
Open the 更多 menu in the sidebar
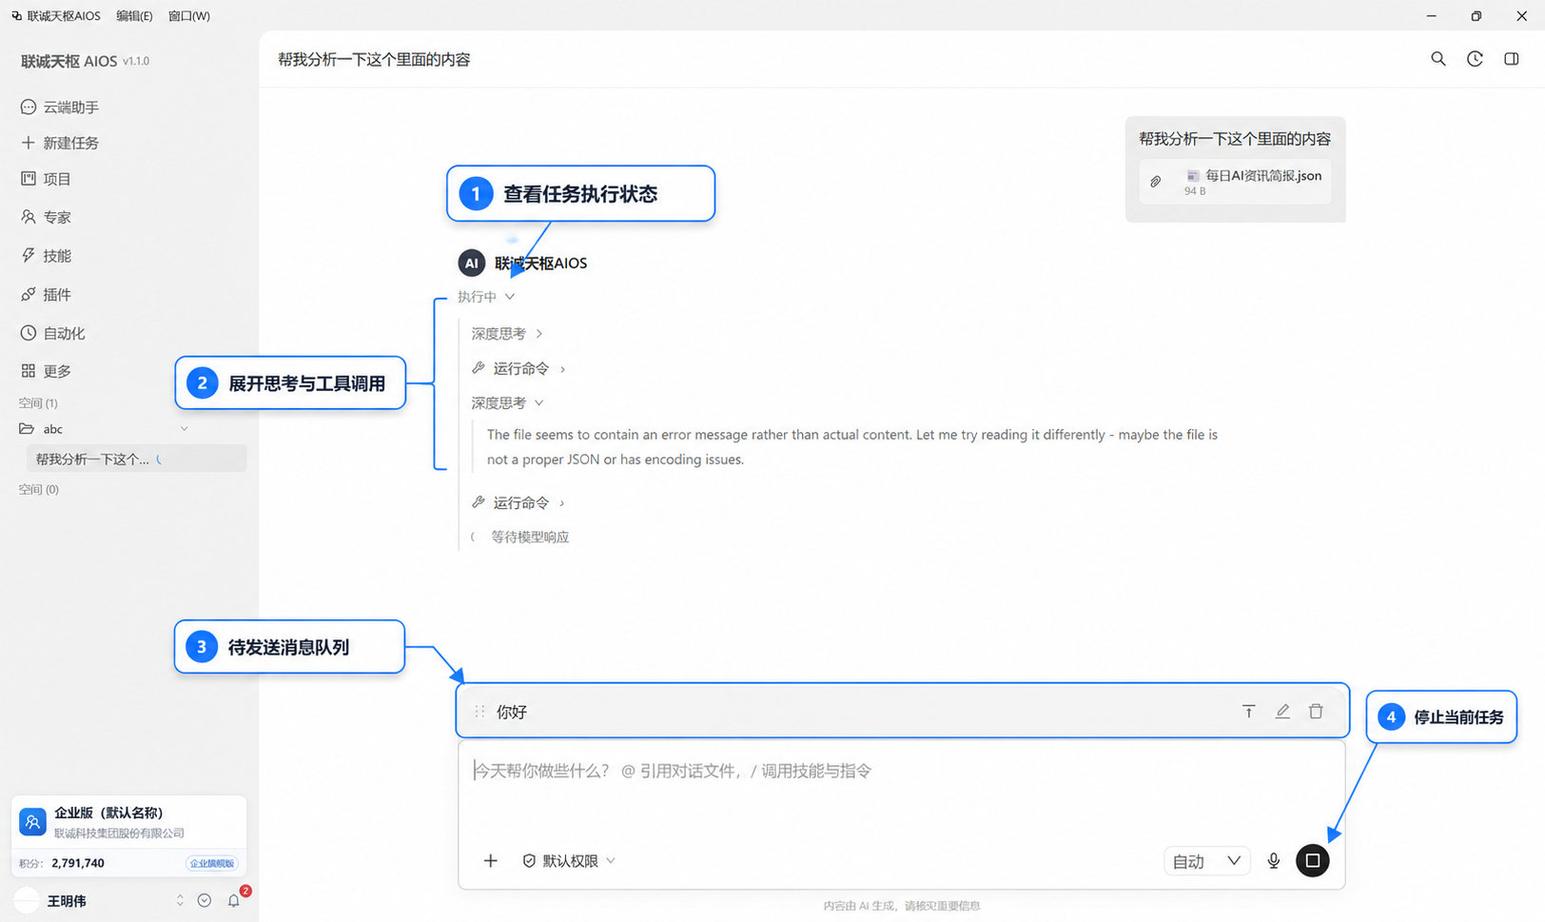pos(47,371)
